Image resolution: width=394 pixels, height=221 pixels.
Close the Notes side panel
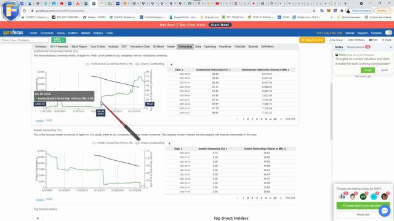[390, 47]
